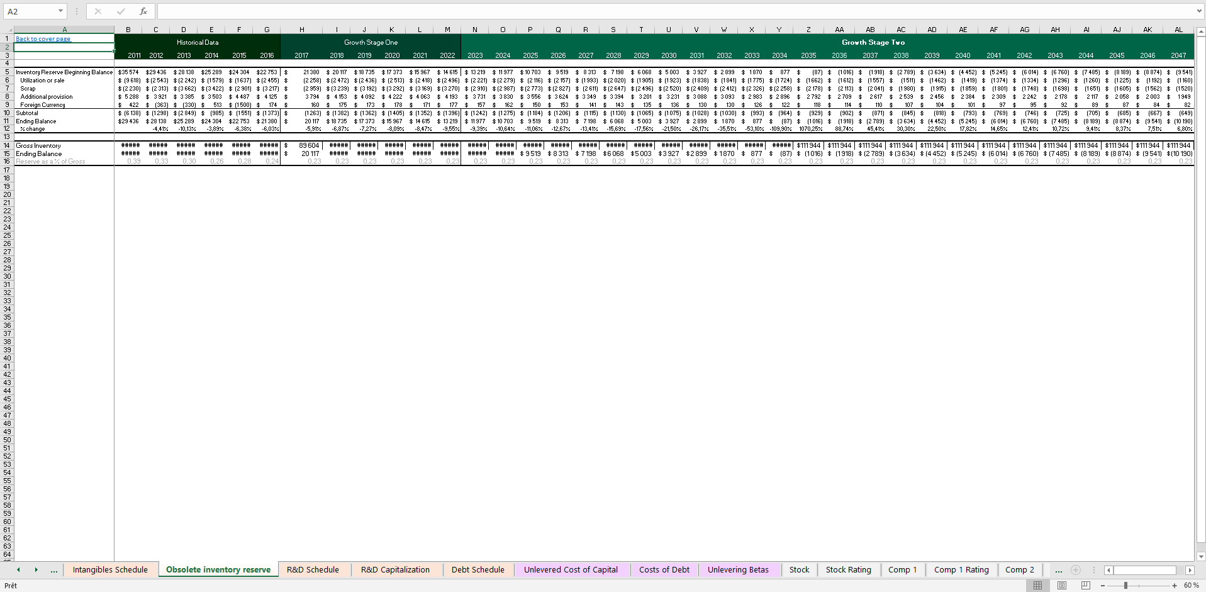Expand the formula bar with the chevron

tap(1199, 11)
